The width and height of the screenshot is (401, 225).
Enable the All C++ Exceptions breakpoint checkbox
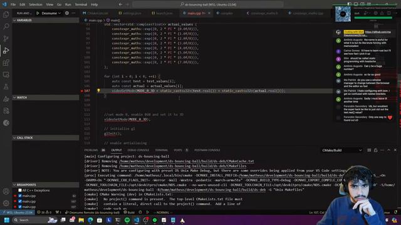point(20,190)
